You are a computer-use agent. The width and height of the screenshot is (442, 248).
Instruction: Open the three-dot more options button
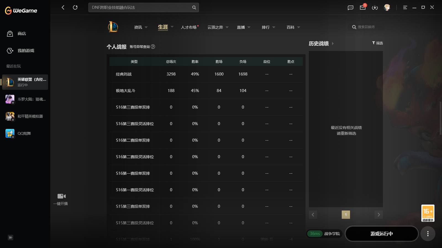tap(428, 234)
